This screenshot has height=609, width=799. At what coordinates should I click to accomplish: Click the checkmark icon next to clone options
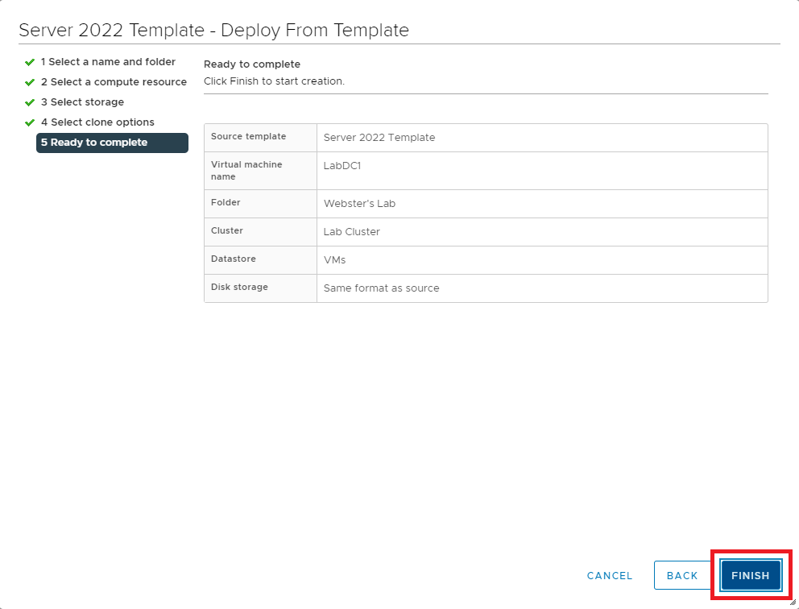(30, 122)
